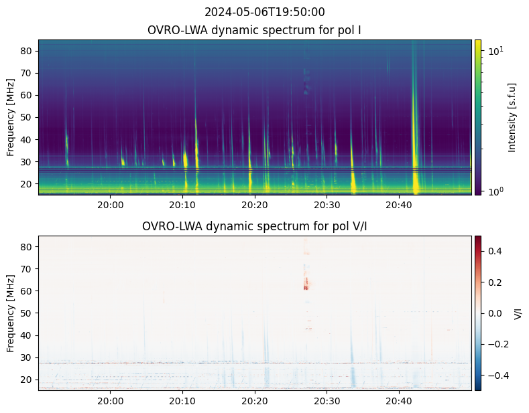Click the Intensity [s.f.u] colorbar label
529x413 pixels.
[x=512, y=118]
